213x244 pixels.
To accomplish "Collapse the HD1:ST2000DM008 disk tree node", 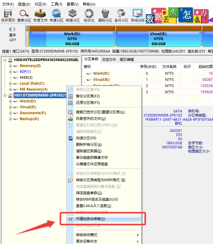I will (x=5, y=95).
